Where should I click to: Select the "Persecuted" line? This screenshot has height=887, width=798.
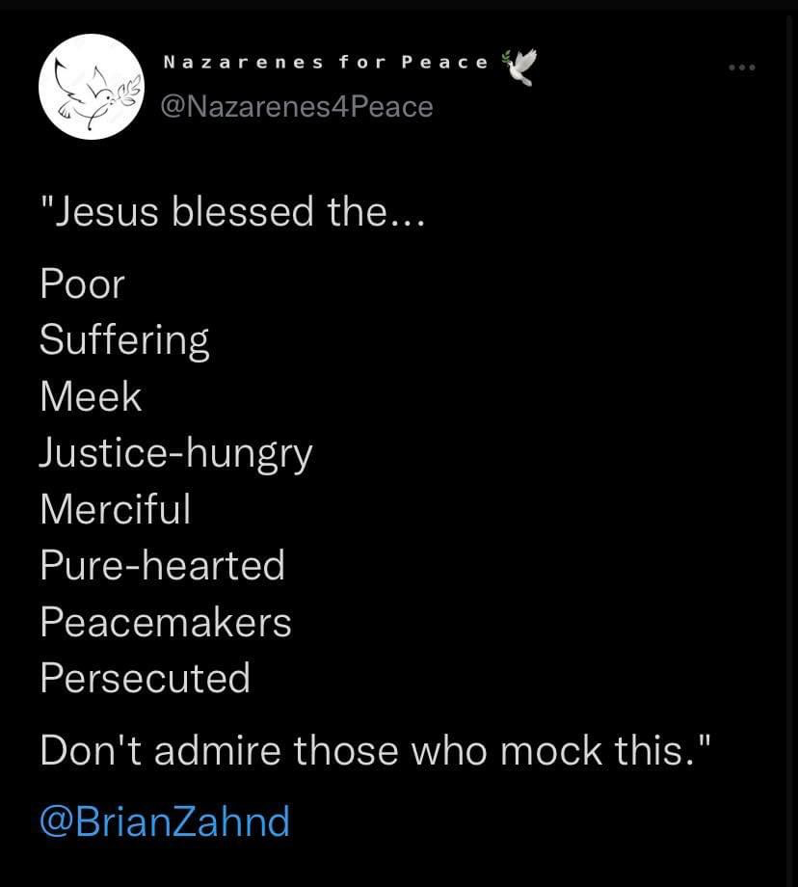[145, 678]
